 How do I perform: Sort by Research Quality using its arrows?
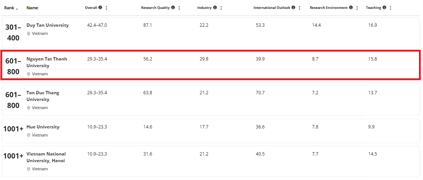point(179,8)
